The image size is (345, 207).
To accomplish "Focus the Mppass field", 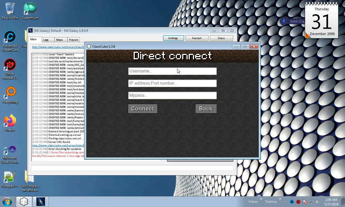I will (x=172, y=95).
